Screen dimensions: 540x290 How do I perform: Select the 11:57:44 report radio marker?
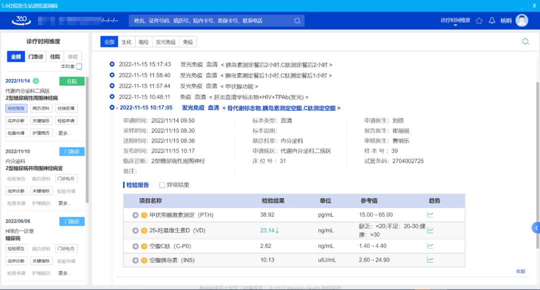112,86
